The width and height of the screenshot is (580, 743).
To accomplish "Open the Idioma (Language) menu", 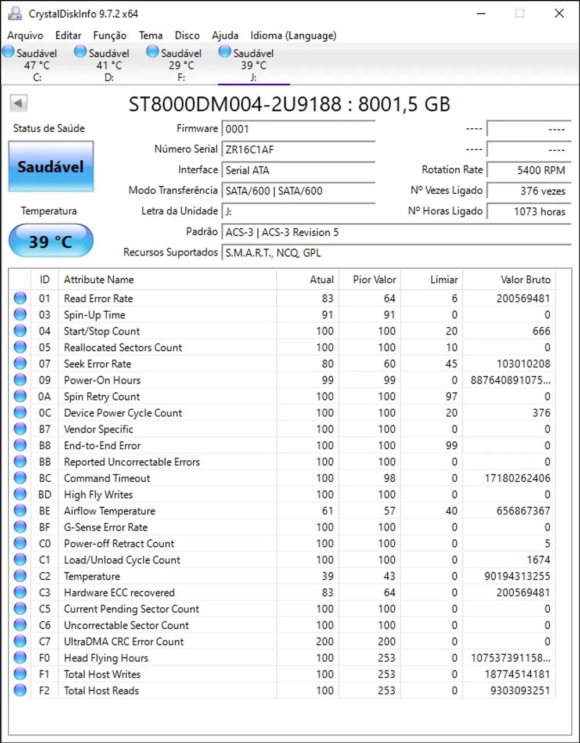I will pos(293,35).
